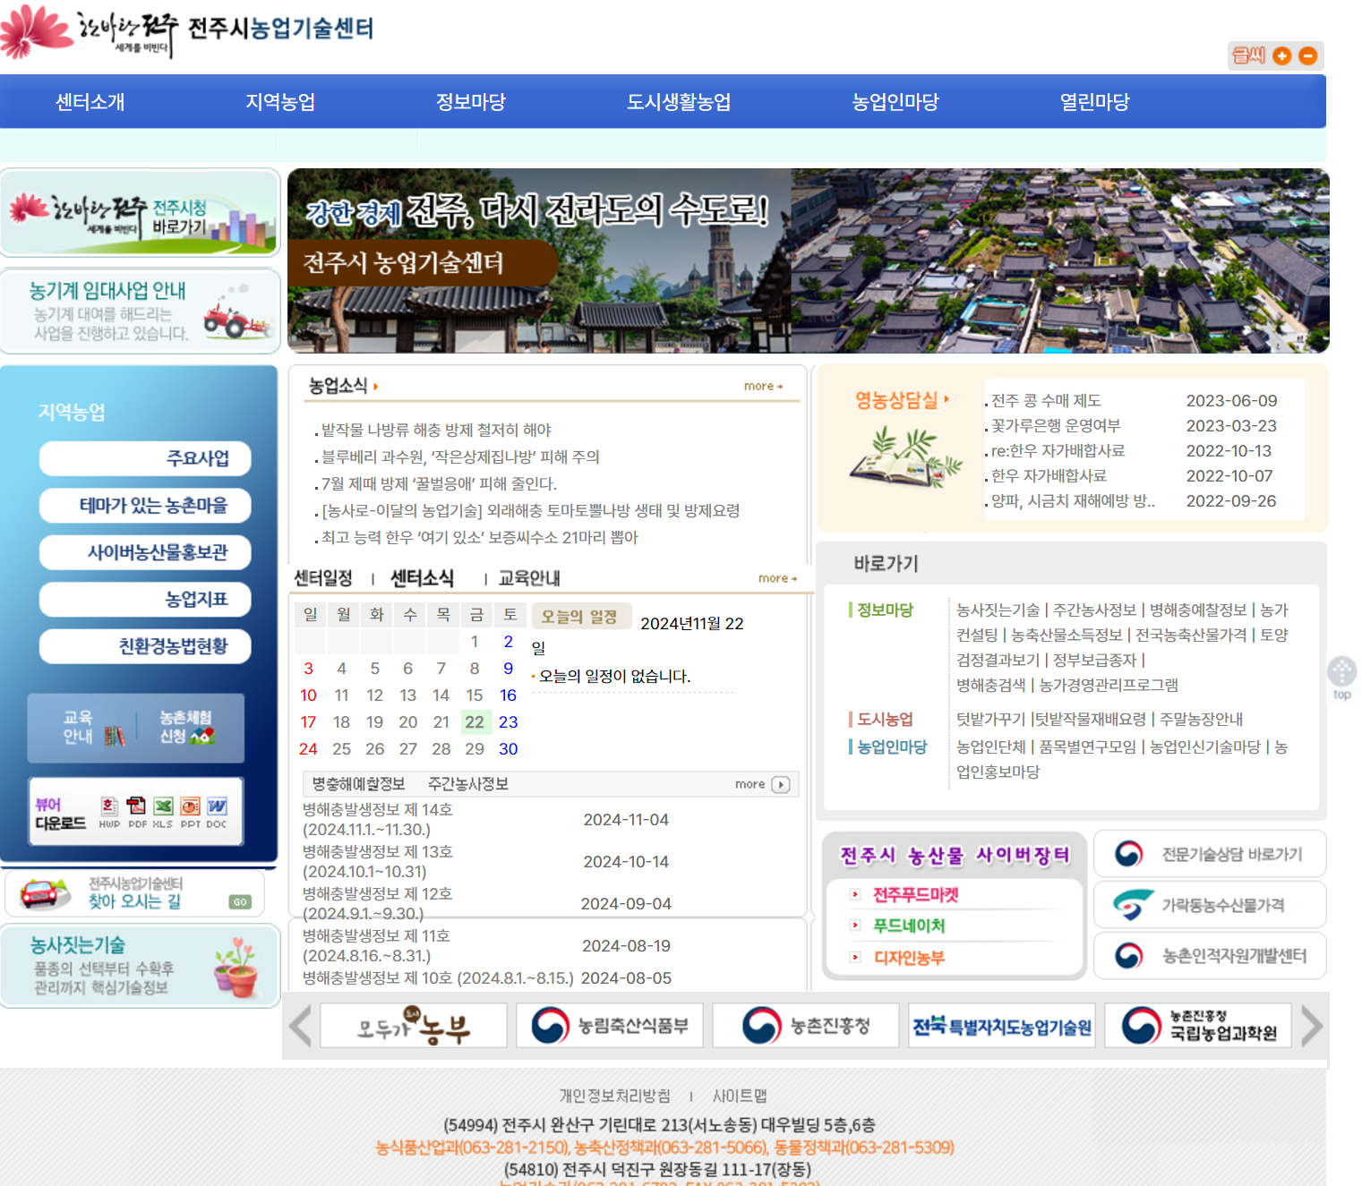
Task: Open the 농림축산식품부 banner logo
Action: [x=609, y=1026]
